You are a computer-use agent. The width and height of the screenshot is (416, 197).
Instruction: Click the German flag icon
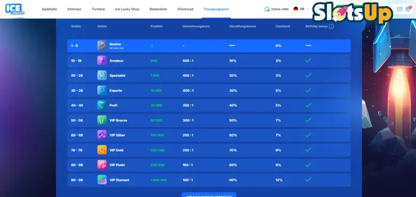[x=295, y=9]
